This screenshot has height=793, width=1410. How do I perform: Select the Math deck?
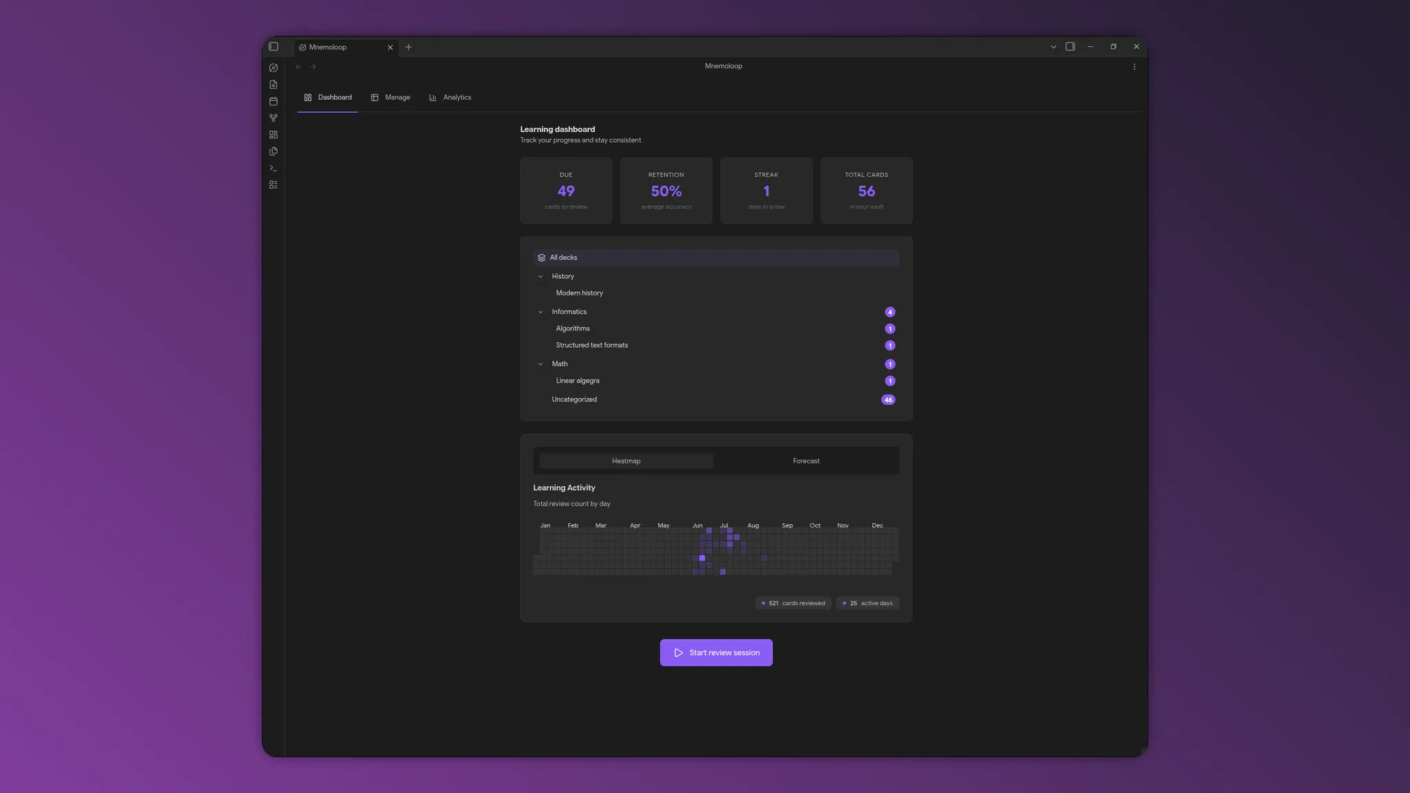(559, 364)
